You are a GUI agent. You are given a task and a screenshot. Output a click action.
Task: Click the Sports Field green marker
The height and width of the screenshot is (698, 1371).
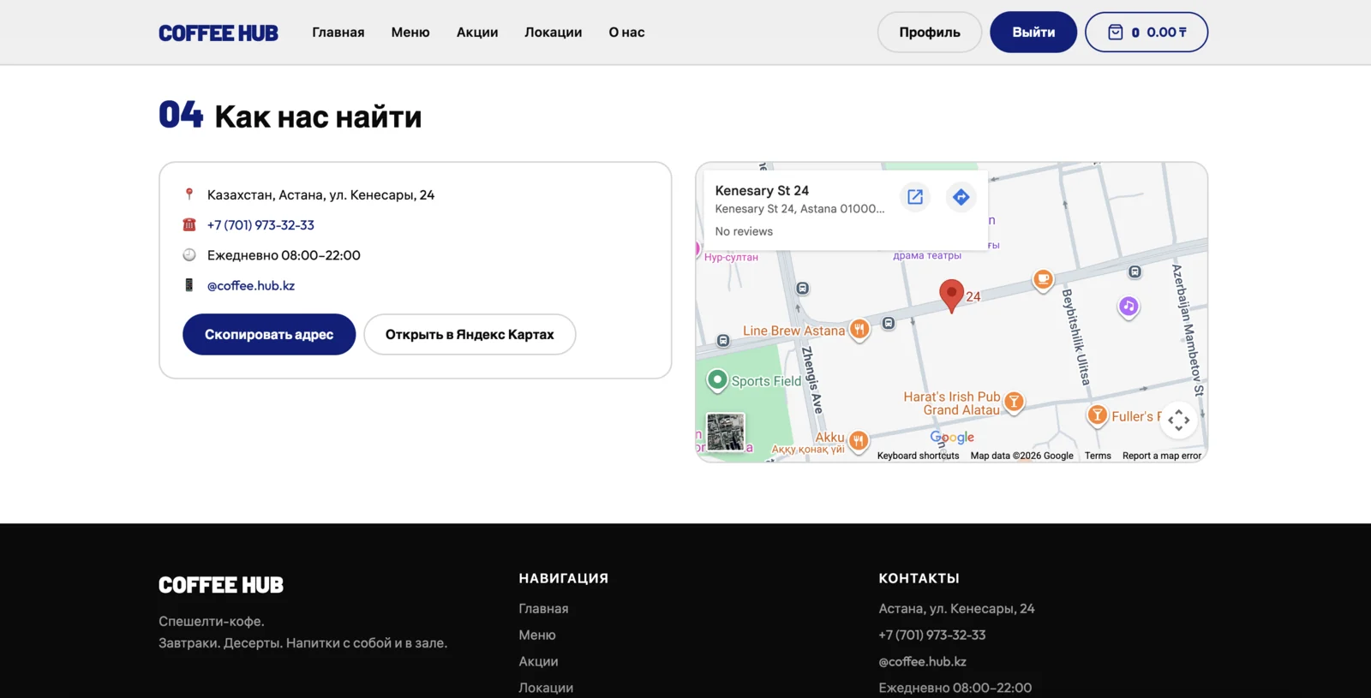717,379
